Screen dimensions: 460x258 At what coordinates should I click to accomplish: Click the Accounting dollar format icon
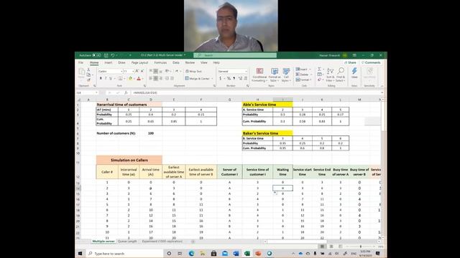pyautogui.click(x=221, y=78)
